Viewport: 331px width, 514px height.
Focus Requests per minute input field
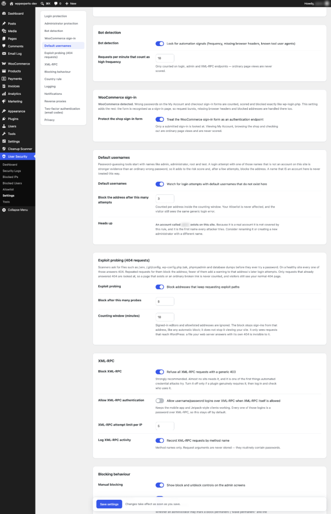(x=165, y=58)
